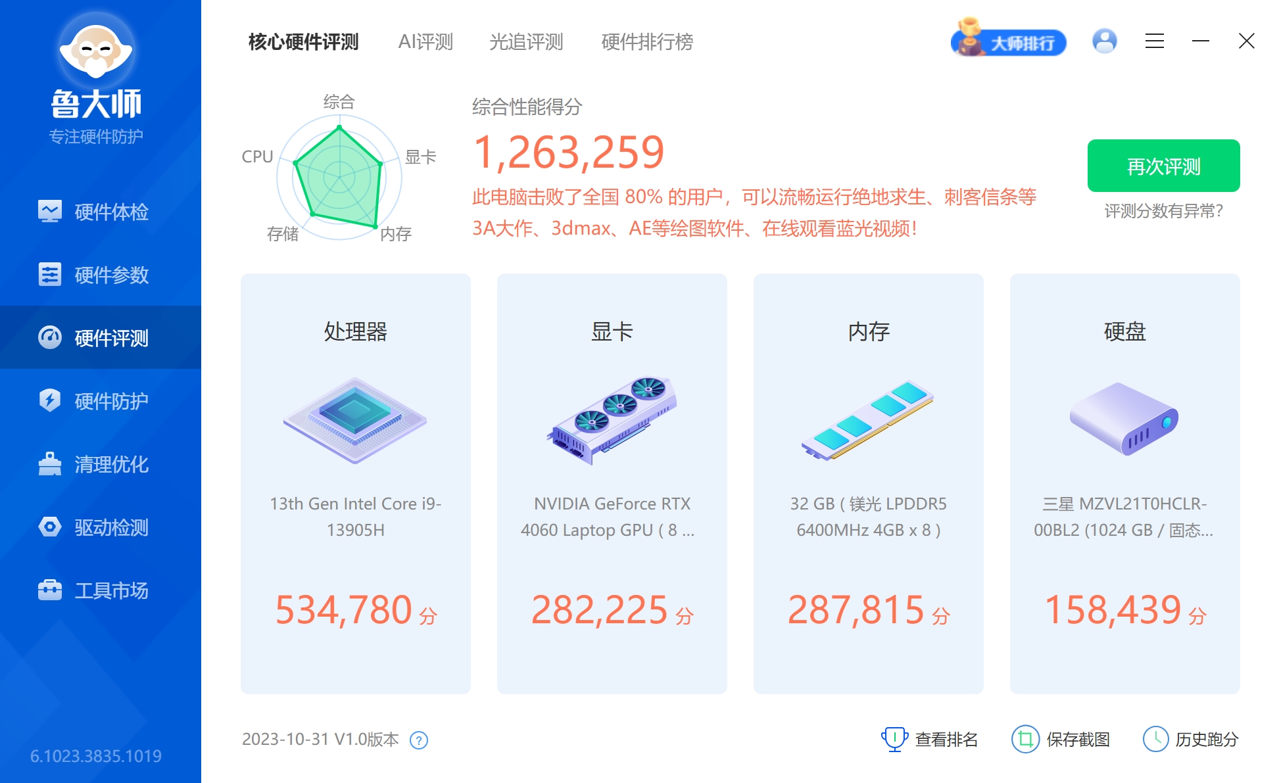Click the memory score 287,815

[856, 609]
